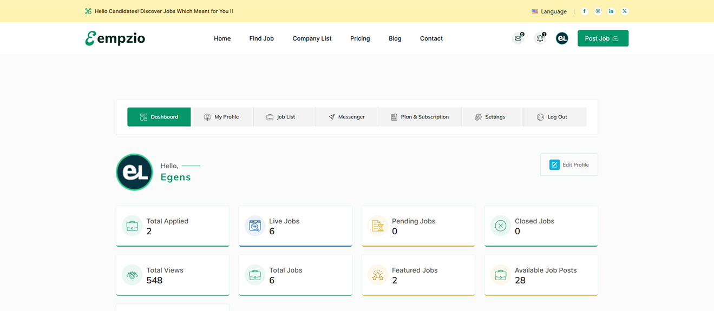
Task: Click the 'Featured Jobs' label
Action: click(415, 270)
